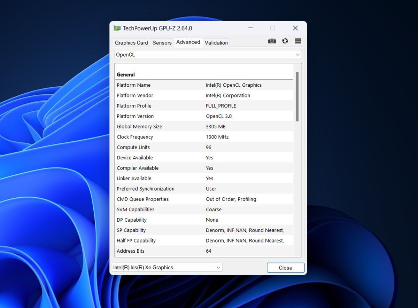Select the Device Available label
The height and width of the screenshot is (308, 418).
pos(135,158)
